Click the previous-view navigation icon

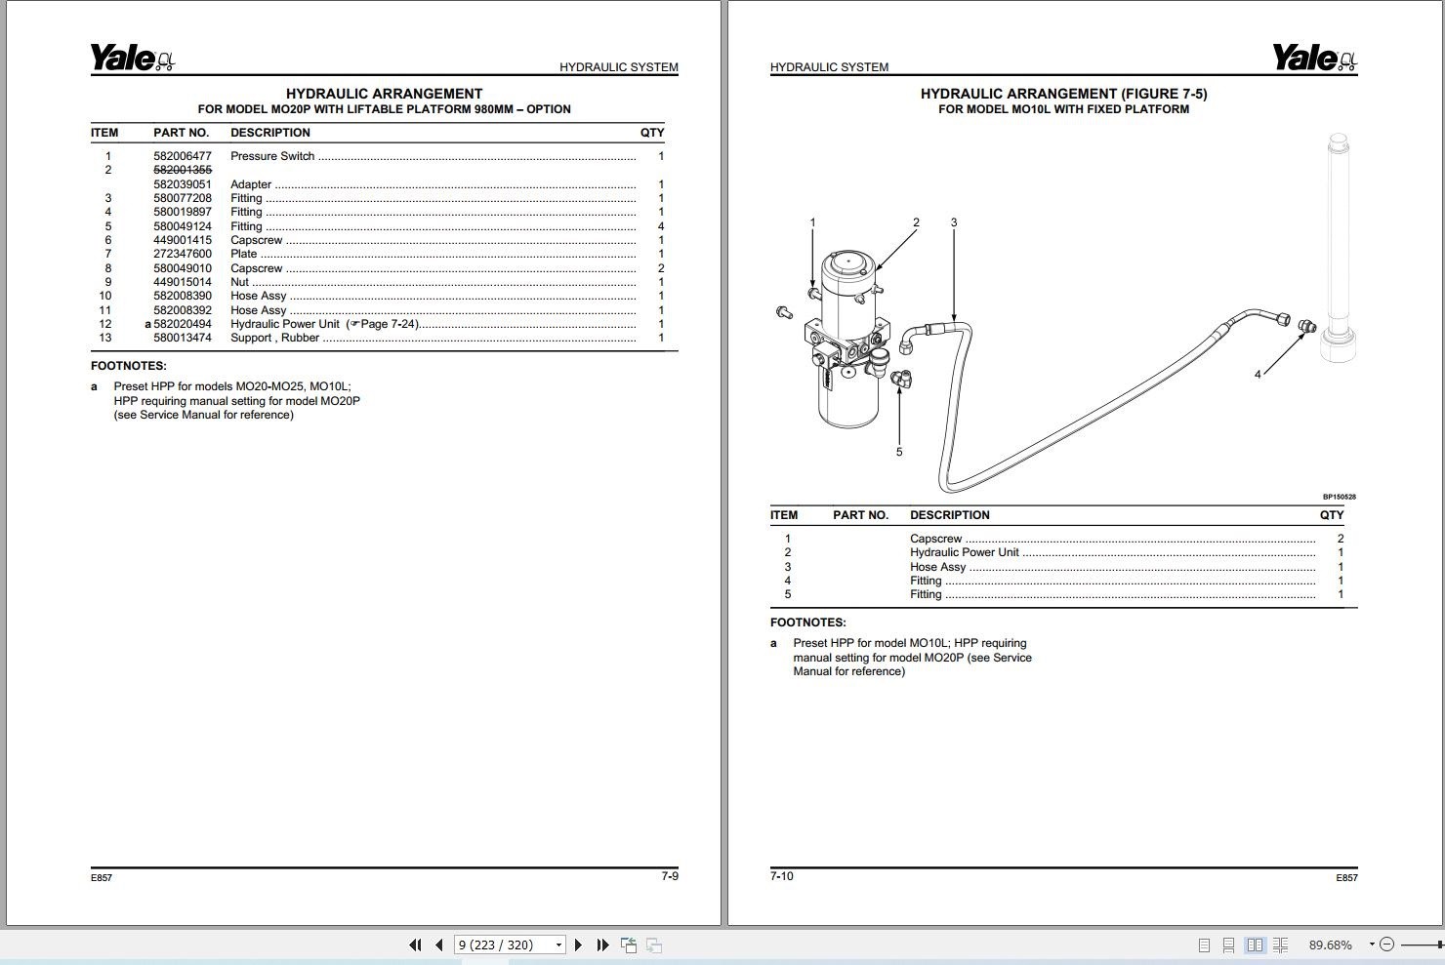click(x=630, y=944)
